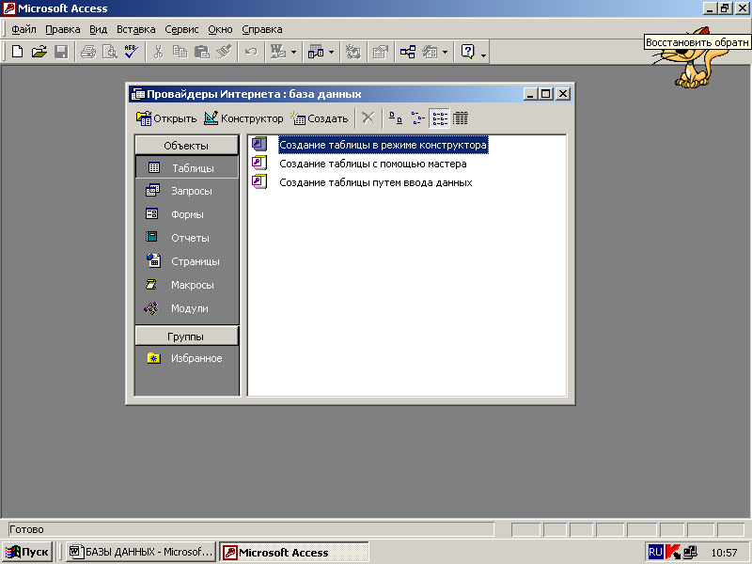Open the Избранное group
Screen dimensions: 752x564
186,358
